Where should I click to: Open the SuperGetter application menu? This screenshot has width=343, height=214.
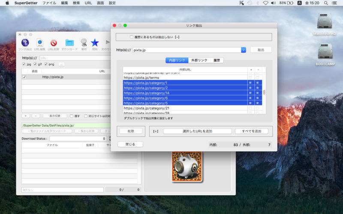click(x=26, y=3)
